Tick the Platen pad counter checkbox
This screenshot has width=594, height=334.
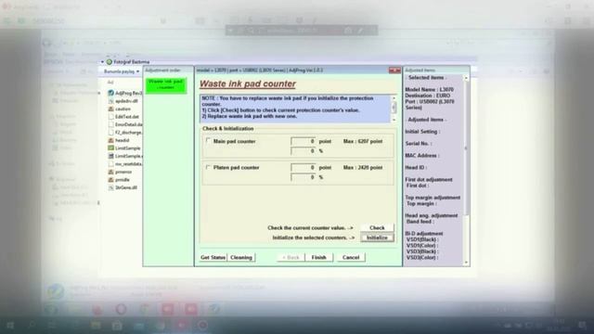coord(208,167)
